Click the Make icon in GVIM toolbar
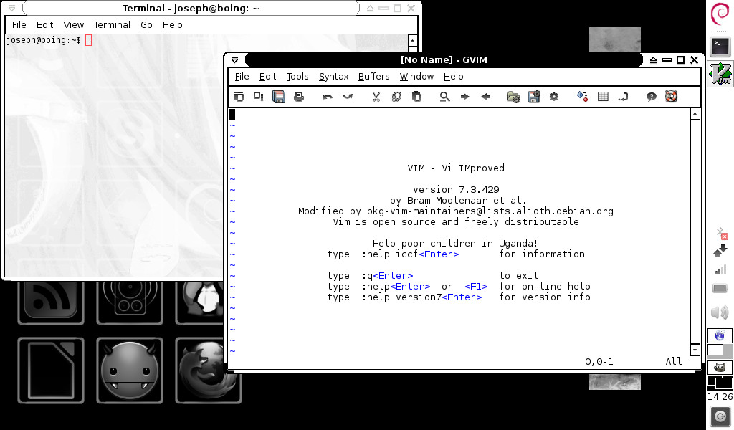Image resolution: width=734 pixels, height=430 pixels. point(582,96)
